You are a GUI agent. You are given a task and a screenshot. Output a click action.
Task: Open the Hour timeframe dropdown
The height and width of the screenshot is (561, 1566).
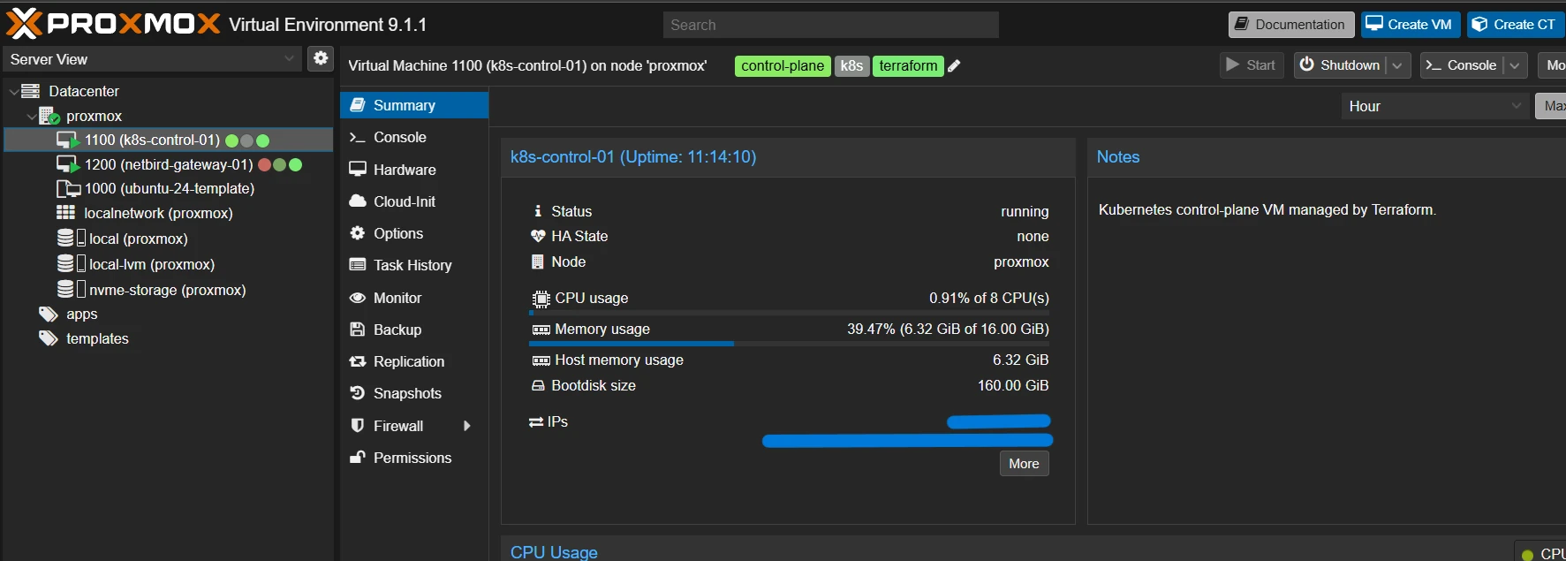[1517, 106]
